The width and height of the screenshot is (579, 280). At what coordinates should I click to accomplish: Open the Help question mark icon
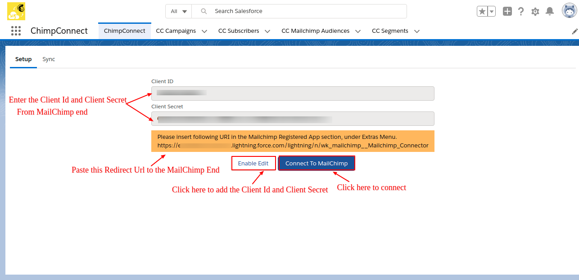click(x=521, y=12)
